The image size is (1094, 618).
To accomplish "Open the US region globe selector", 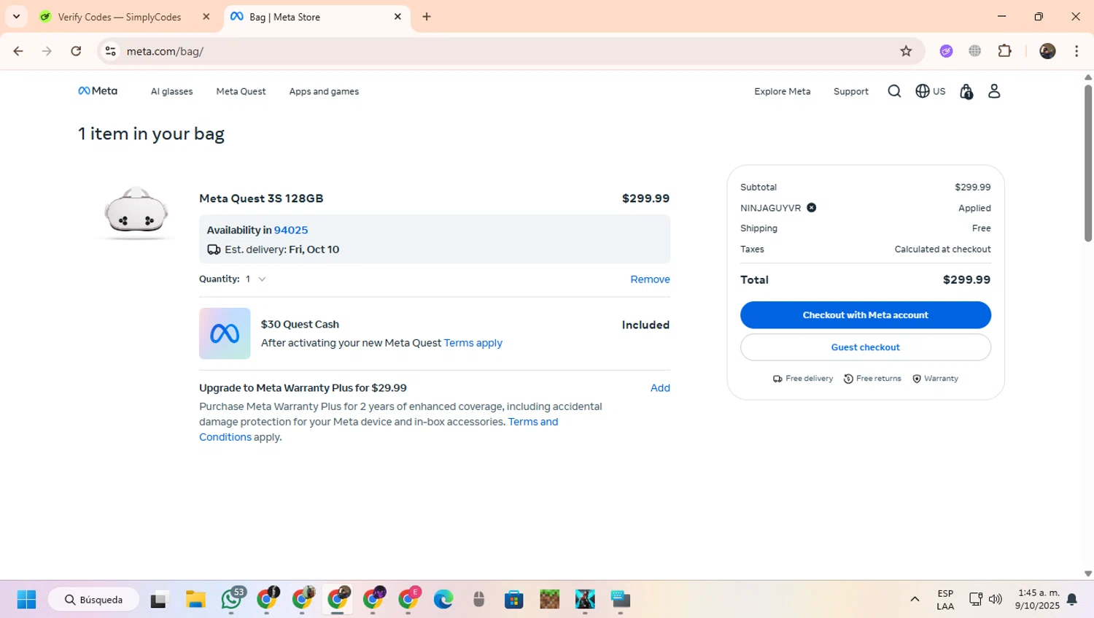I will point(931,91).
